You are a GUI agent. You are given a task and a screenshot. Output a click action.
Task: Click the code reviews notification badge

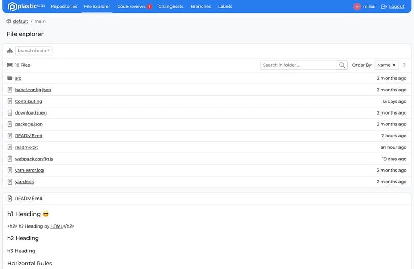pos(149,7)
